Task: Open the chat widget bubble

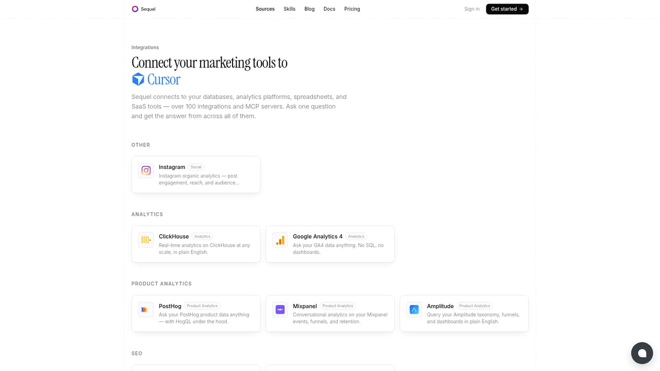Action: 642,353
